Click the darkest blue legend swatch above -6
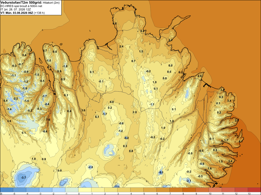The height and width of the screenshot is (195, 261). click(x=7, y=190)
